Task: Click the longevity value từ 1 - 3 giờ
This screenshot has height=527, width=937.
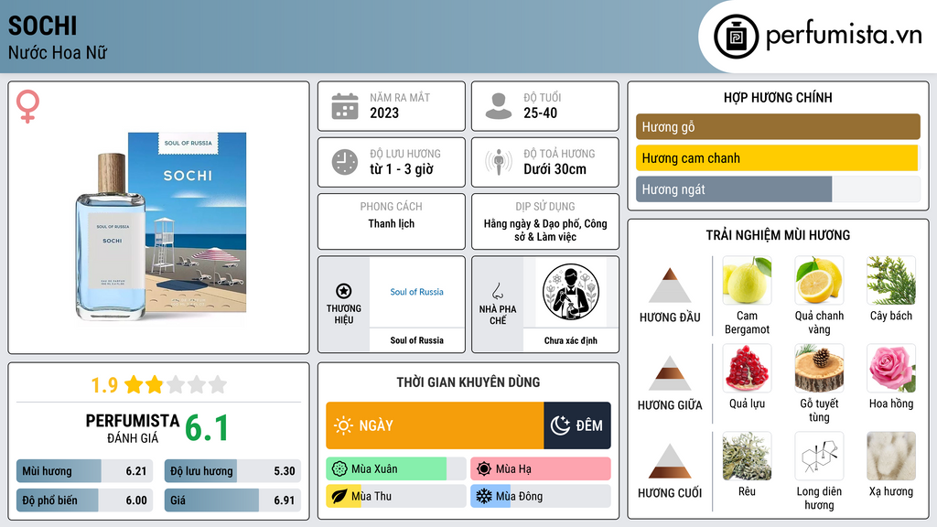Action: [401, 169]
